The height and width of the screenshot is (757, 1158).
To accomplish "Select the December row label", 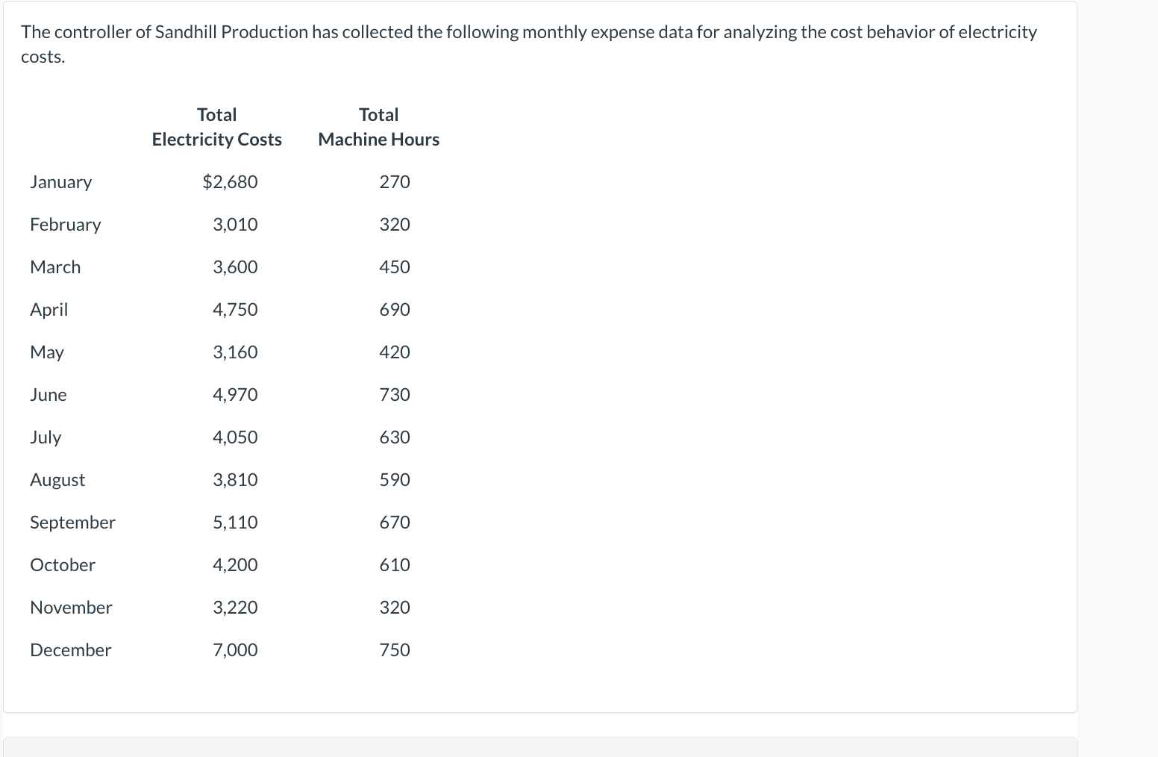I will [x=71, y=650].
